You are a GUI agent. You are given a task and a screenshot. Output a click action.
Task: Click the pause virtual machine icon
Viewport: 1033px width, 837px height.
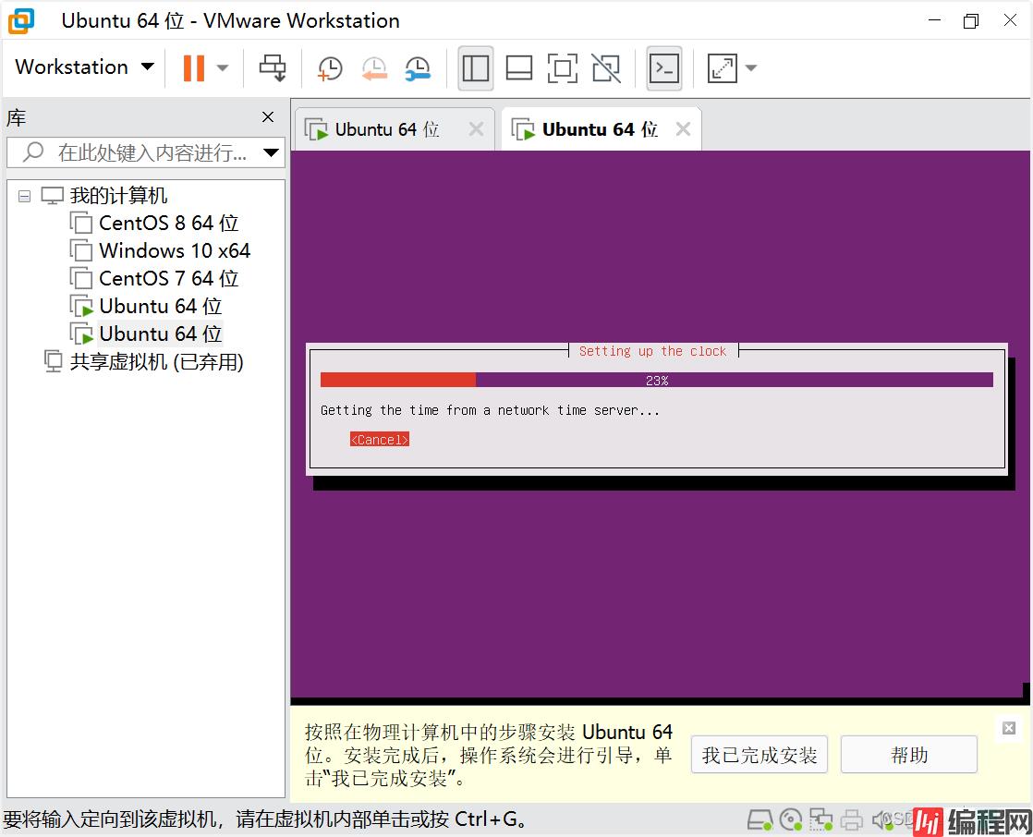click(193, 67)
